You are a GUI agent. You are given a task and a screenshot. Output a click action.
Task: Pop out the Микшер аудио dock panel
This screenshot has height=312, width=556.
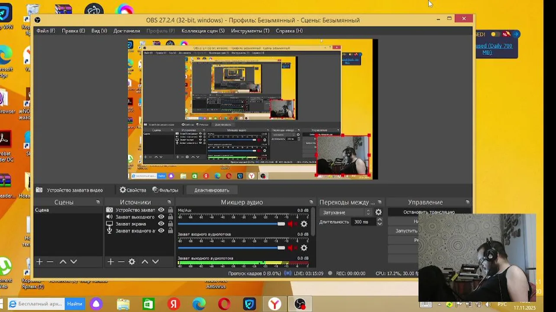click(311, 202)
